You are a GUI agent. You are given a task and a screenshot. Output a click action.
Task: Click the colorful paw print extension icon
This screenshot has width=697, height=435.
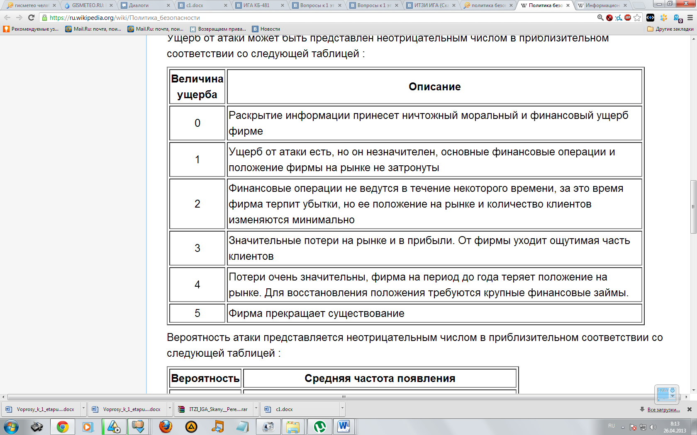pyautogui.click(x=664, y=18)
